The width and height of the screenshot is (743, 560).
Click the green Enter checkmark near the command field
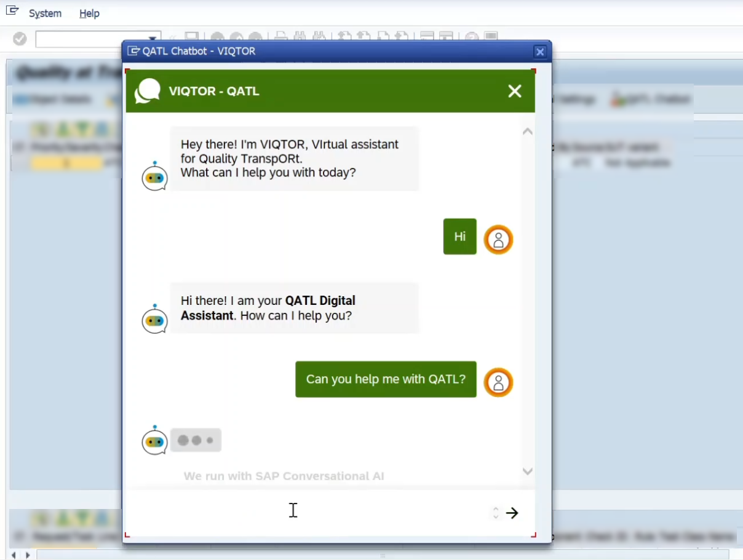pyautogui.click(x=19, y=38)
